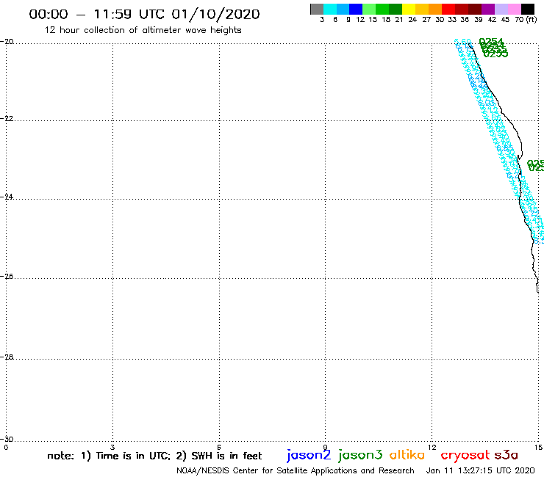Click the title '00:00 – 11:59 UTC 01/10/2020'
544x477 pixels.
click(144, 14)
